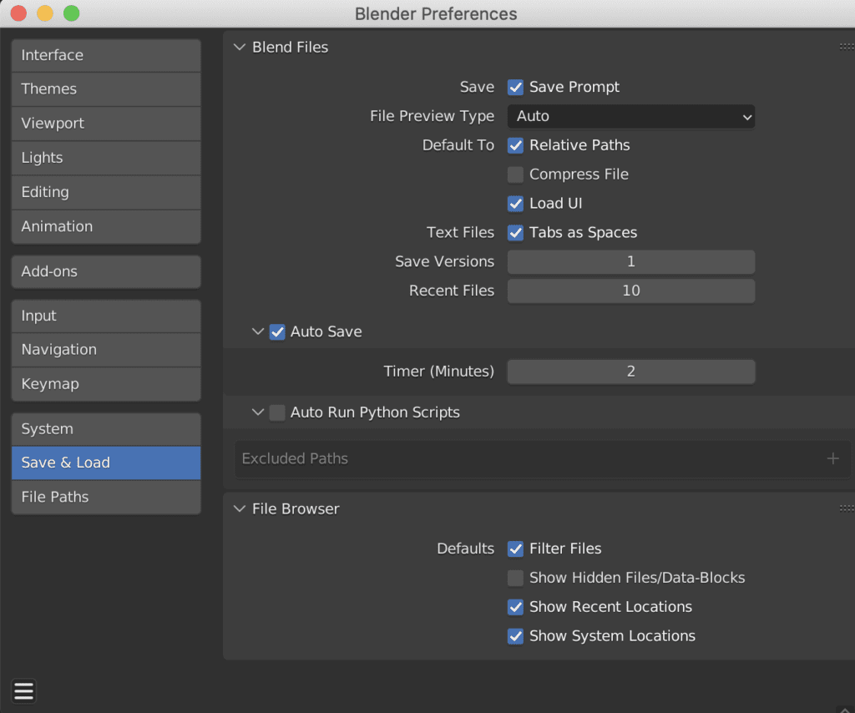Minimize the Blender Preferences window
This screenshot has width=855, height=713.
pos(45,13)
